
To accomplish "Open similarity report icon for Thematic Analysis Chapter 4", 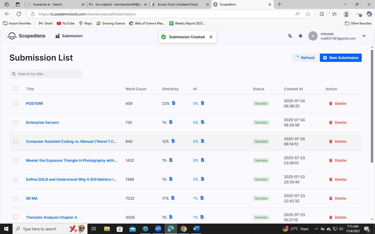I will (171, 217).
